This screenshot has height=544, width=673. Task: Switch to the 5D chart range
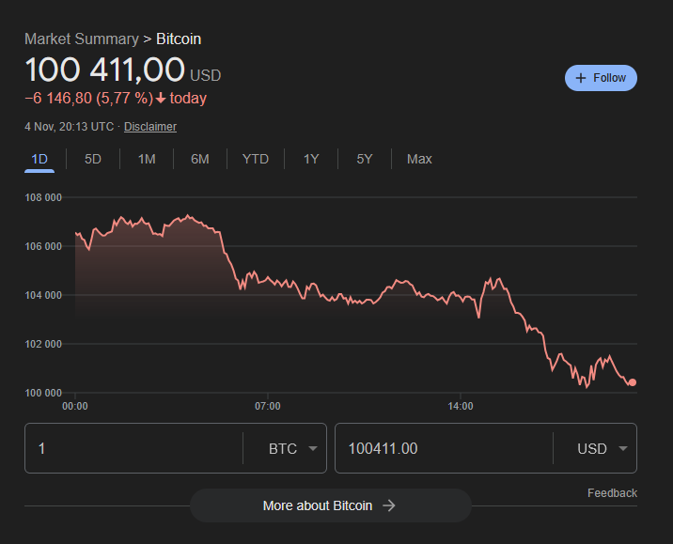point(93,159)
